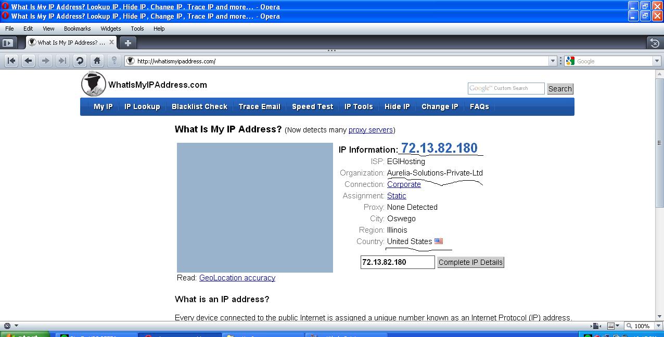Follow the Corporate connection link

click(x=404, y=184)
